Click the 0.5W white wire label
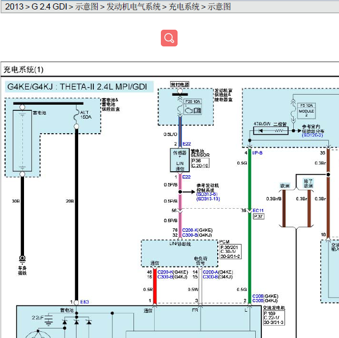Screen dimensions: 339x338 coord(193,289)
